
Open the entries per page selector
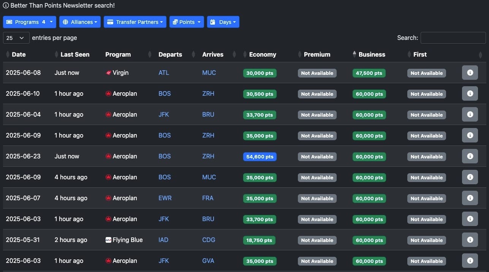16,38
